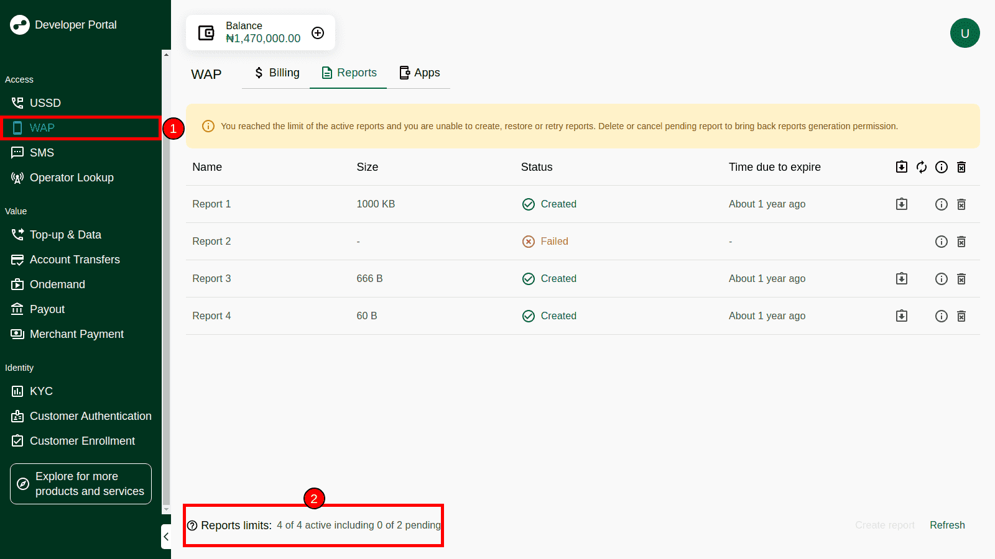Collapse the sidebar with chevron handle
Viewport: 995px width, 559px height.
[x=166, y=537]
